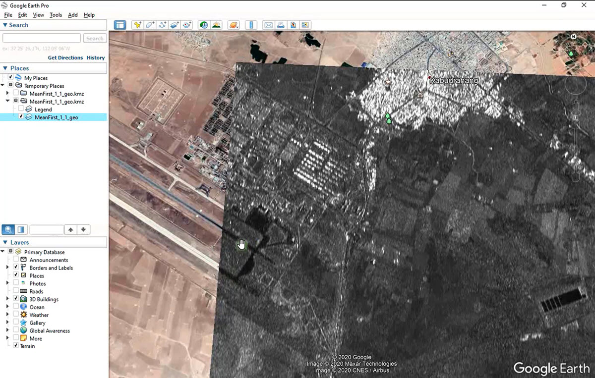
Task: Expand the Weather layer group
Action: (x=7, y=315)
